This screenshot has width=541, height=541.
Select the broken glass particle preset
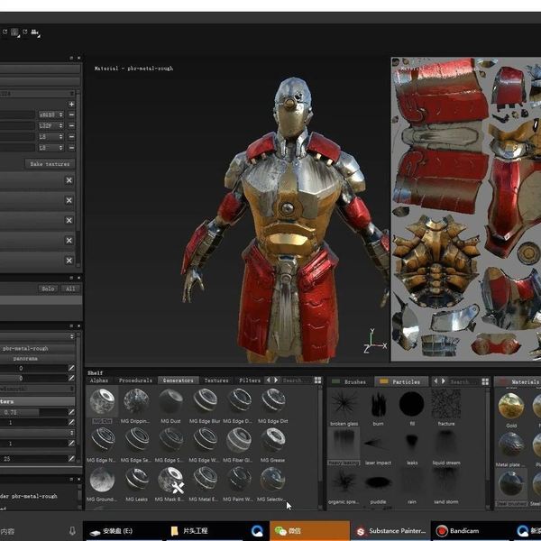point(344,404)
